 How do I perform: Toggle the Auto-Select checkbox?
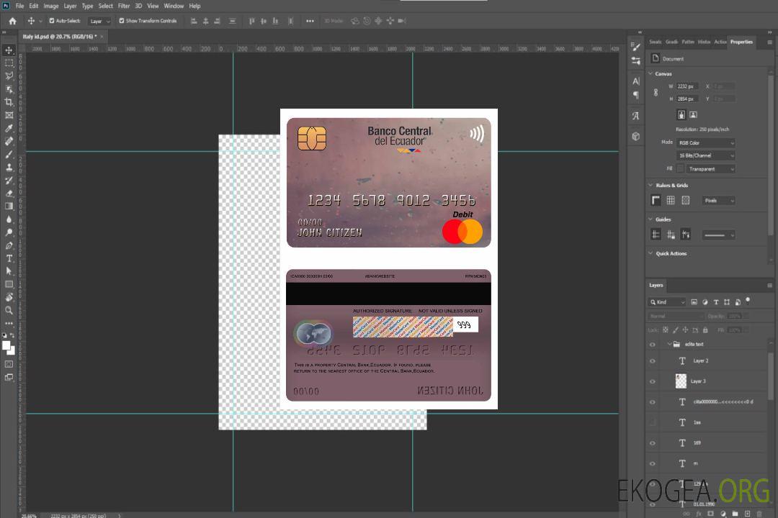coord(52,21)
